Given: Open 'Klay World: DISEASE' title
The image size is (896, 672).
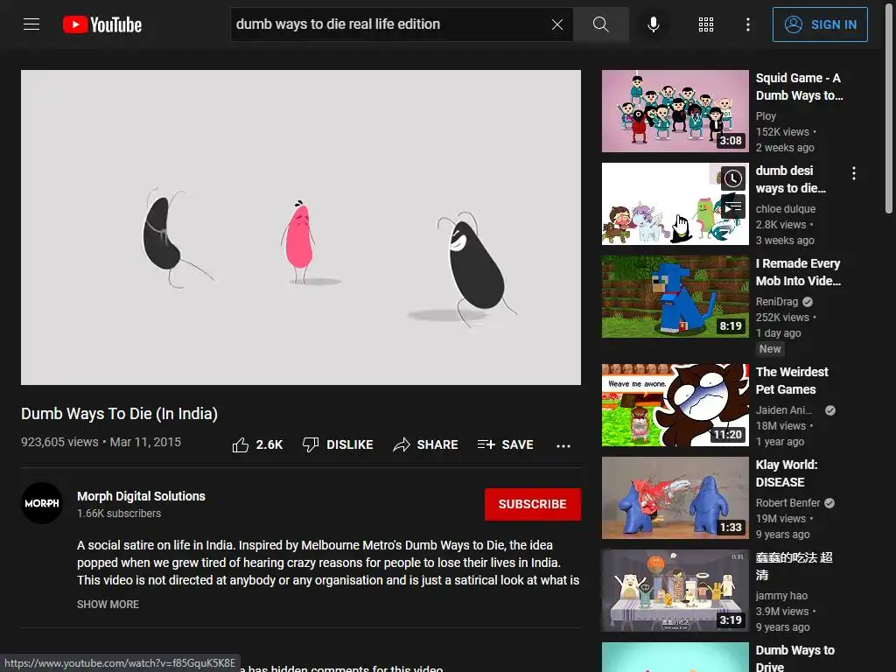Looking at the screenshot, I should (x=787, y=473).
